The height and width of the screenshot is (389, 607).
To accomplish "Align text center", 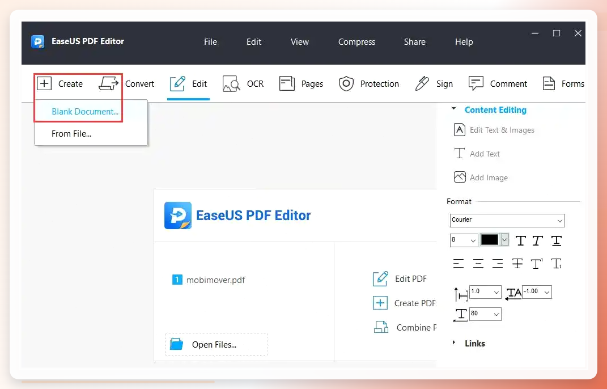I will pyautogui.click(x=478, y=264).
